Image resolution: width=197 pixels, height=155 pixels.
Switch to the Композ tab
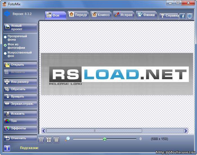pyautogui.click(x=101, y=15)
